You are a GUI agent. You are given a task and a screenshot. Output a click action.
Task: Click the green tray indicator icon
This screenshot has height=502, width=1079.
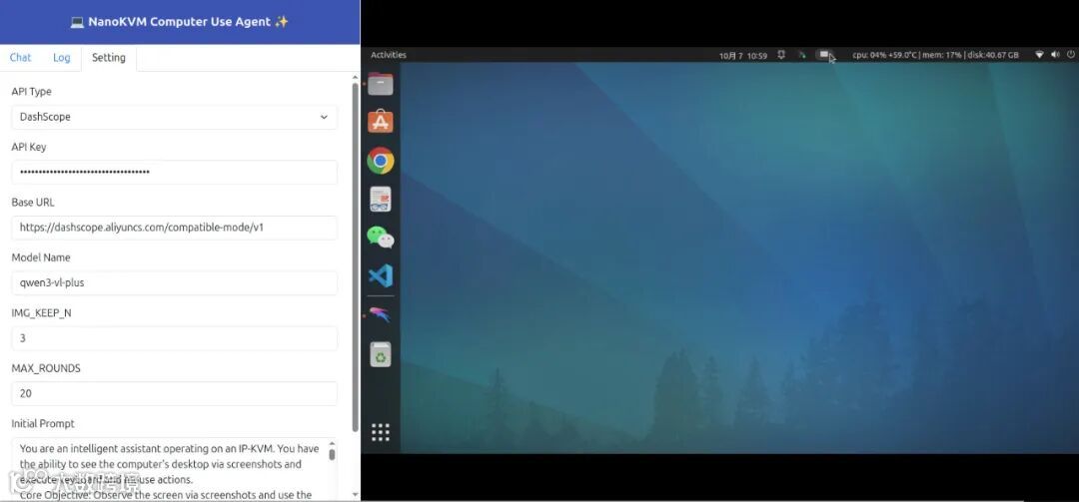(801, 55)
